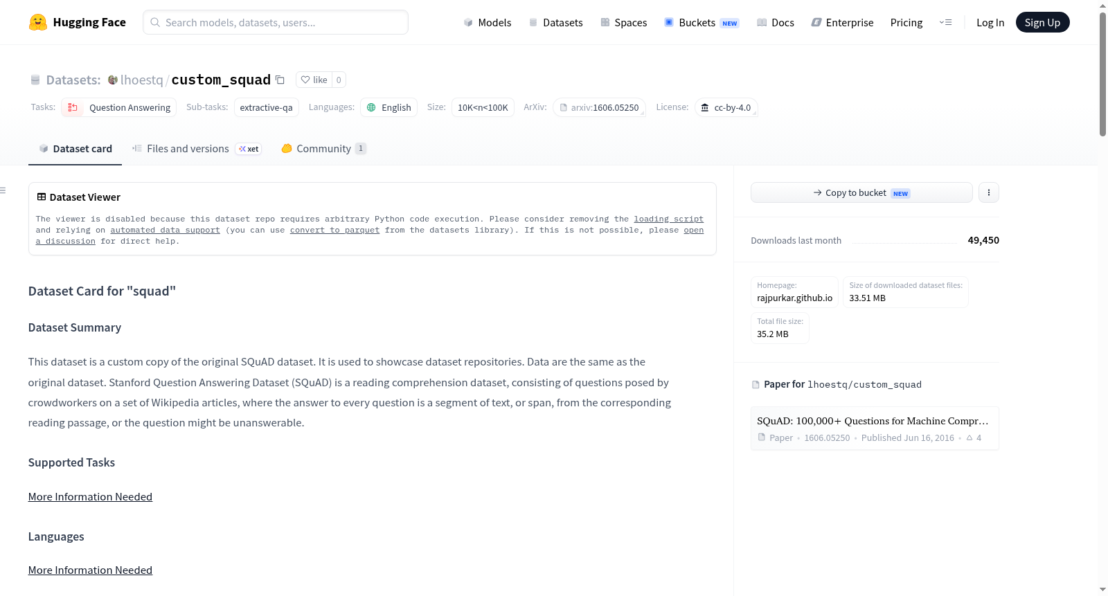This screenshot has width=1108, height=596.
Task: Open rajpurkar.github.io homepage
Action: [x=794, y=298]
